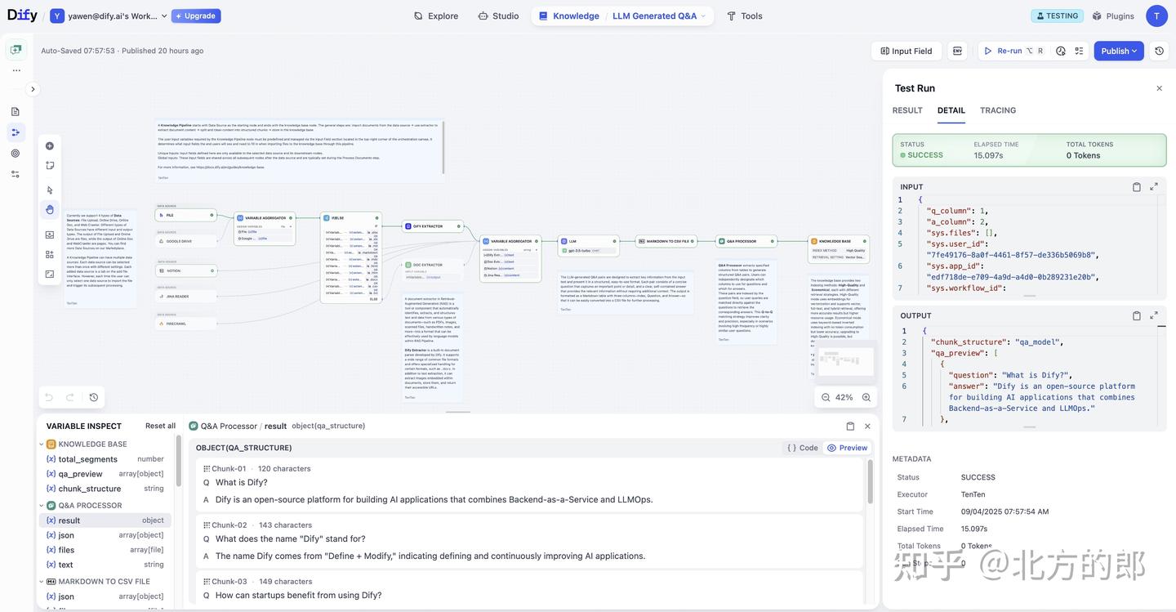
Task: Click the run history clock icon beside Re-run
Action: (1061, 51)
